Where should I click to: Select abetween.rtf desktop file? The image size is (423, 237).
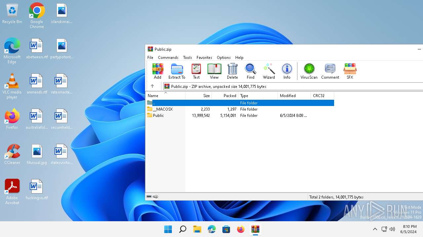37,49
